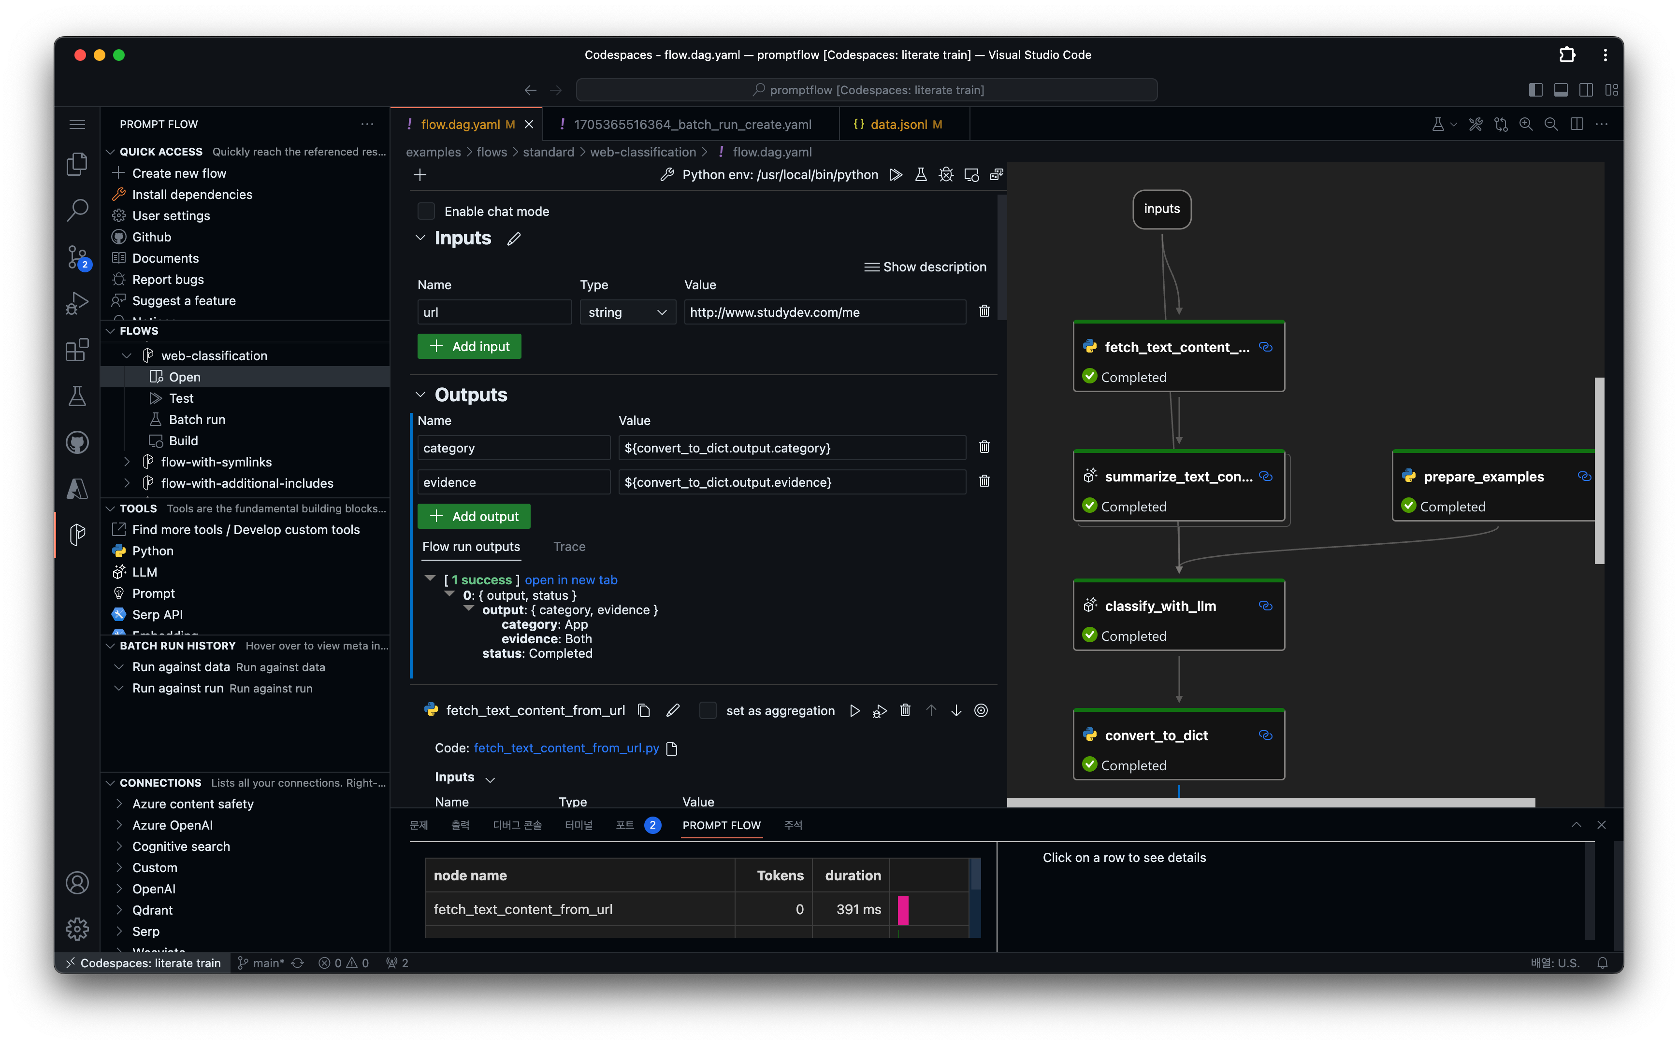Screen dimensions: 1678x1045
Task: Expand the Azure OpenAI connection
Action: point(119,825)
